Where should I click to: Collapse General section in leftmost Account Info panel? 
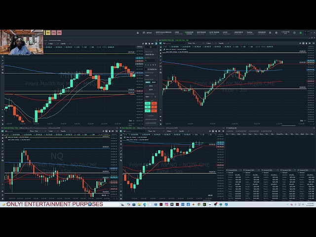[227, 173]
